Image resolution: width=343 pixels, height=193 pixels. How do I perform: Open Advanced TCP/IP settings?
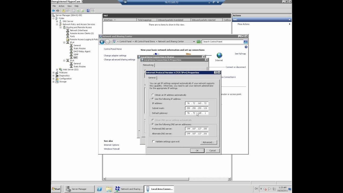[208, 142]
